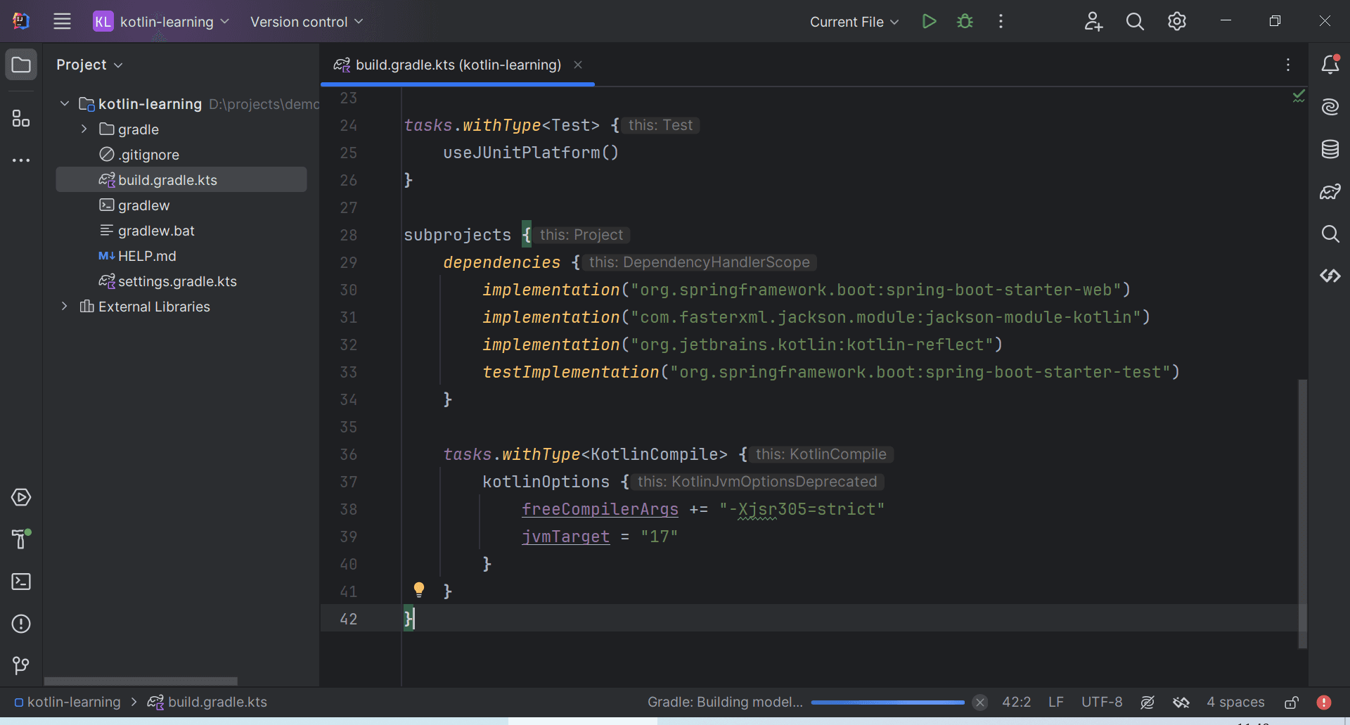The height and width of the screenshot is (725, 1350).
Task: Open the Problems tool window
Action: [x=21, y=624]
